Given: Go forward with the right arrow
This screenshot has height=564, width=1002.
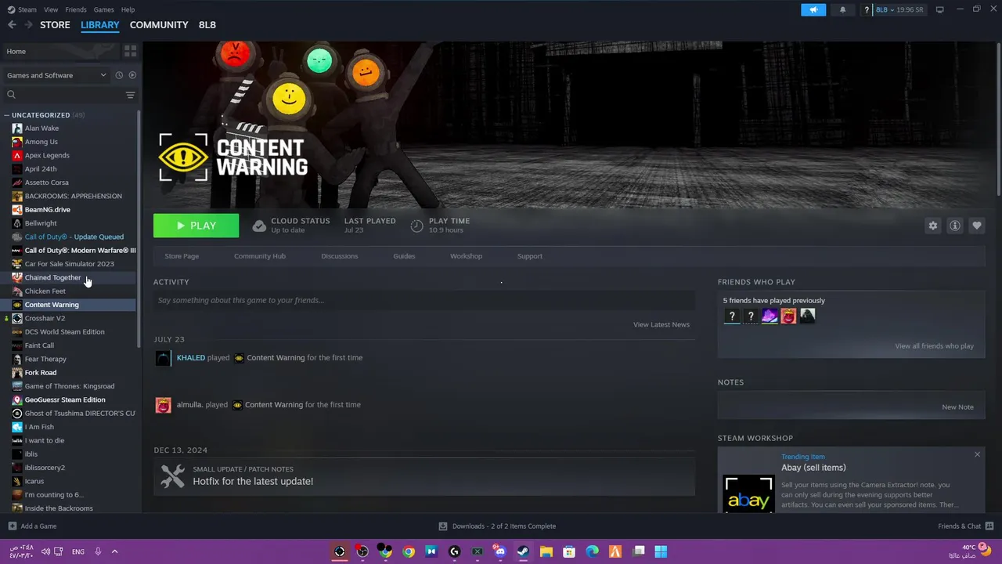Looking at the screenshot, I should coord(28,25).
